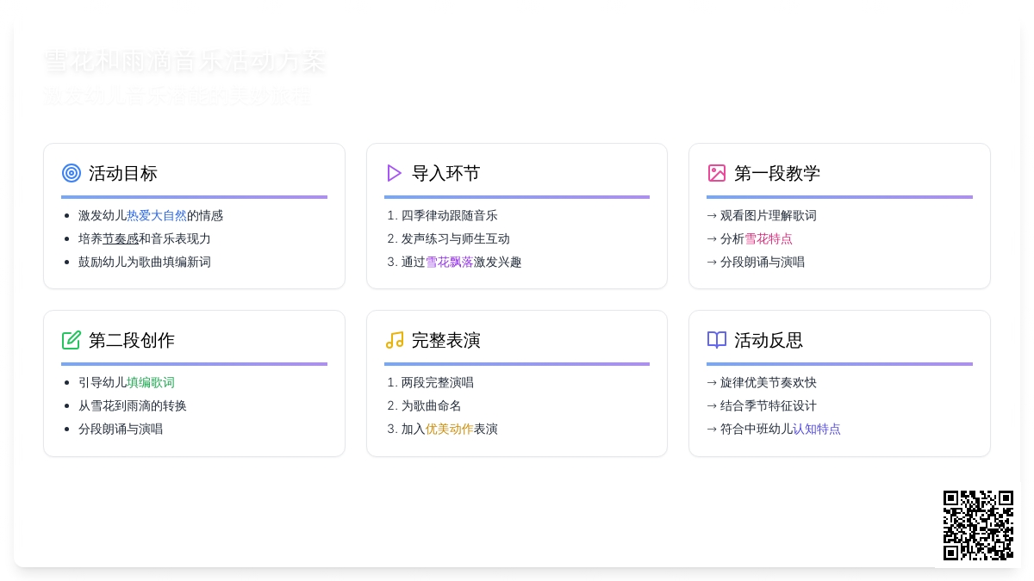Click the bullet 从雪花到雨滴的转换
The image size is (1034, 581).
click(x=133, y=405)
